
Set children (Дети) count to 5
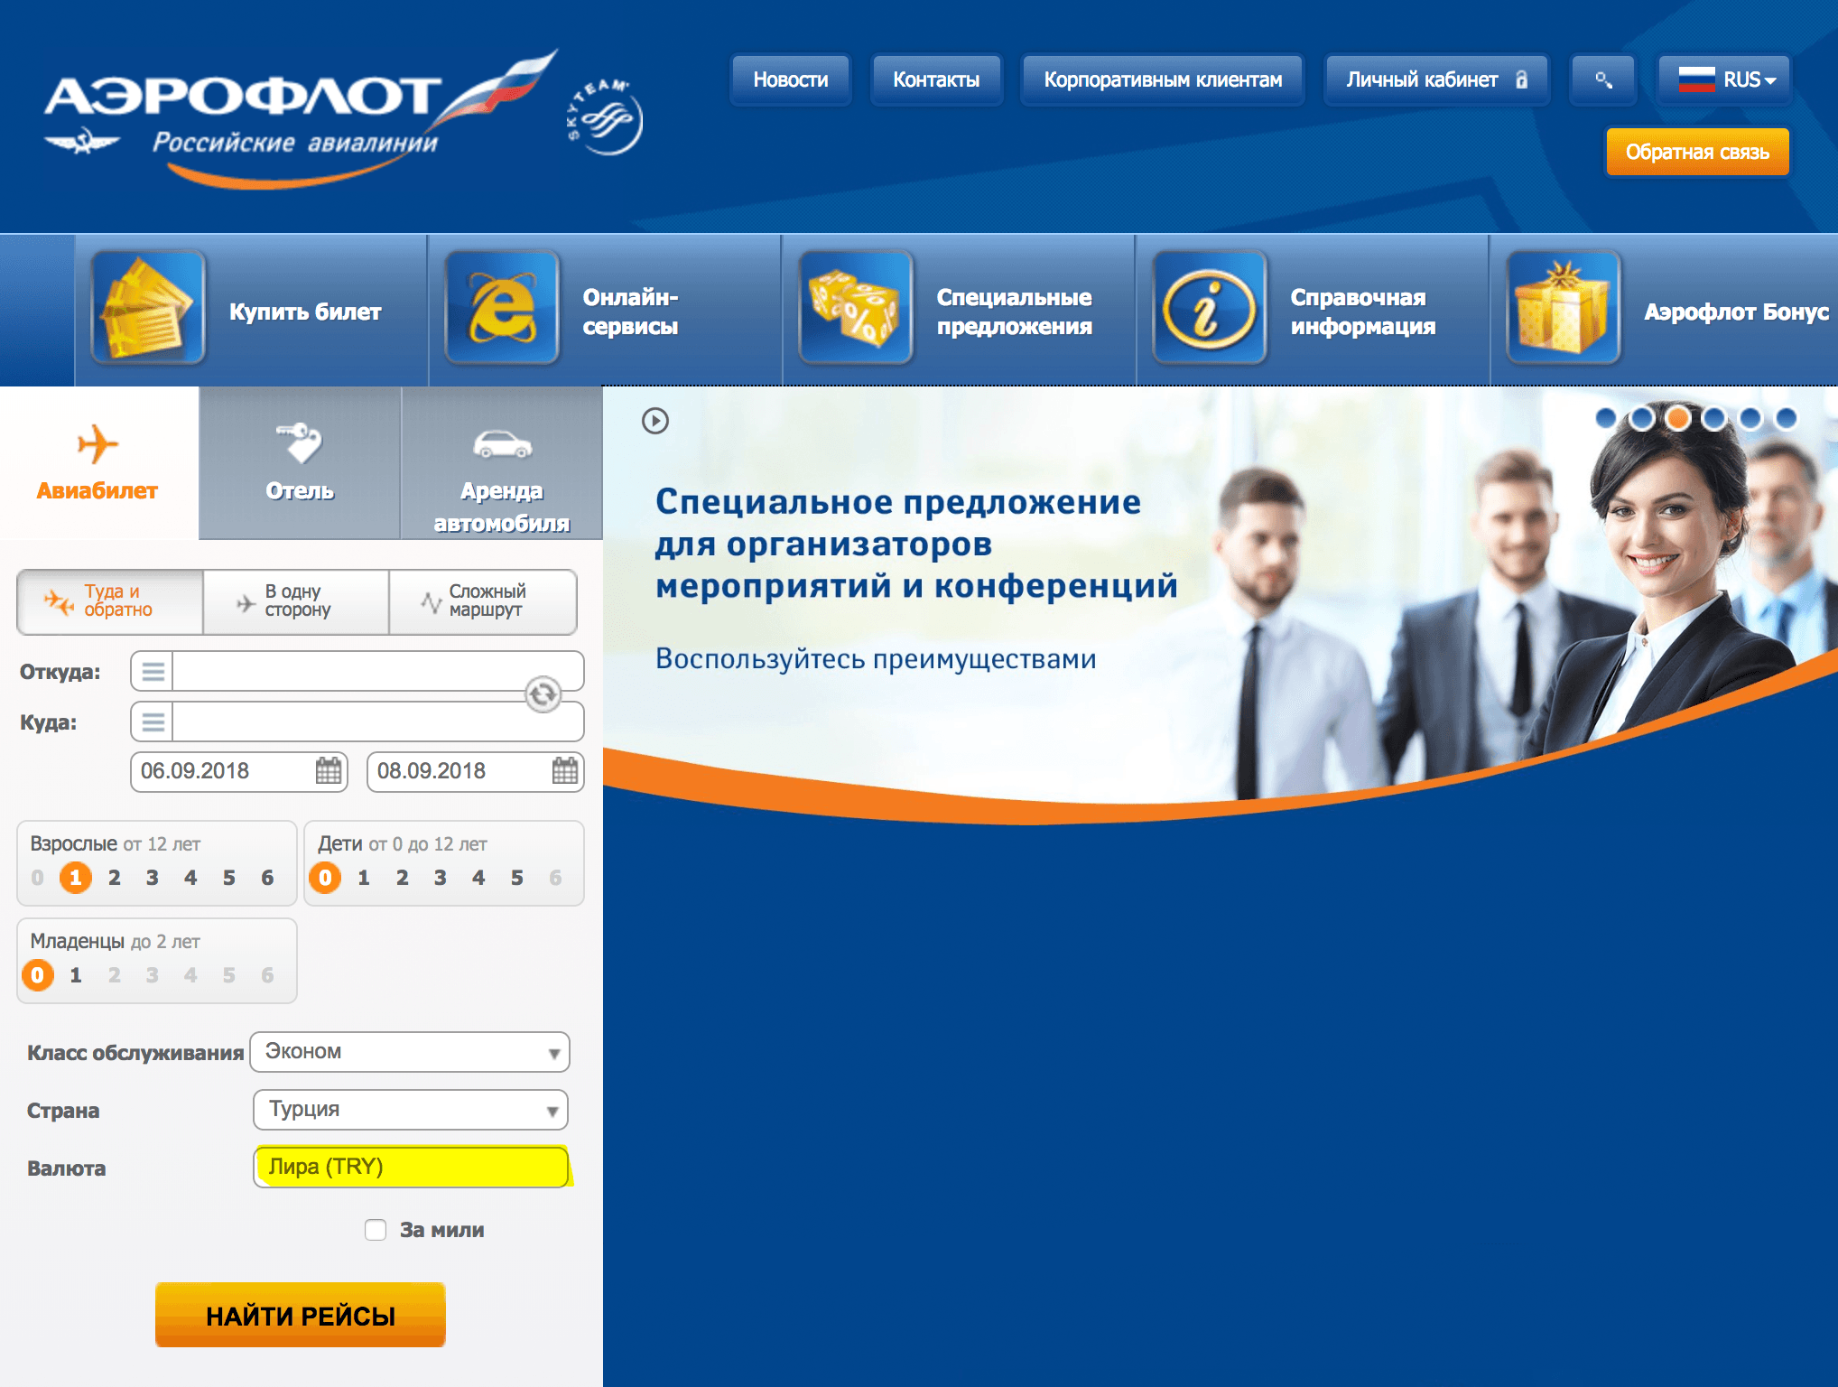[x=517, y=878]
